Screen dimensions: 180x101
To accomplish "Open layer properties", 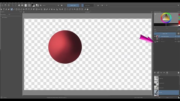I will coord(167,73).
